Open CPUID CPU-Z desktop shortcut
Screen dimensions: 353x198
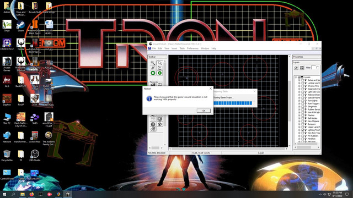[x=7, y=45]
